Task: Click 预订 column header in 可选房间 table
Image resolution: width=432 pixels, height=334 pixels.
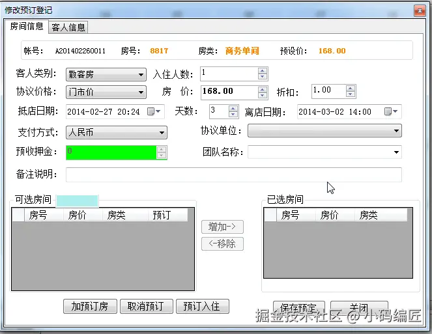Action: tap(168, 215)
